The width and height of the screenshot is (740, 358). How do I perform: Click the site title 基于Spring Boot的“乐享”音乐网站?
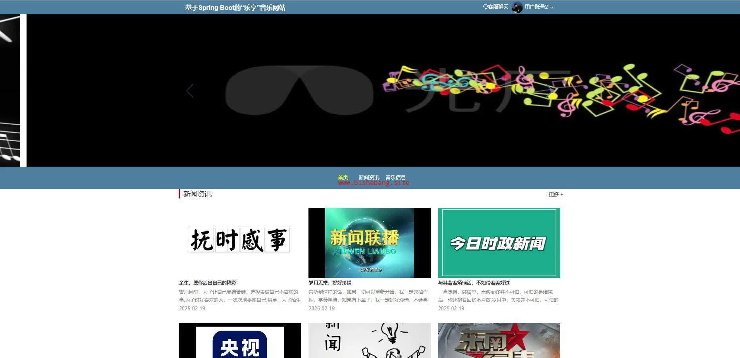235,8
